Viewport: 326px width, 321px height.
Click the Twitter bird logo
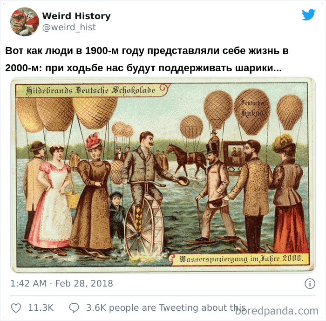click(x=308, y=14)
